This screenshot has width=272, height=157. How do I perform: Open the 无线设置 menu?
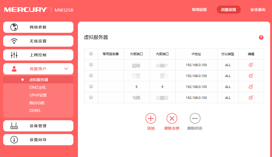point(38,41)
